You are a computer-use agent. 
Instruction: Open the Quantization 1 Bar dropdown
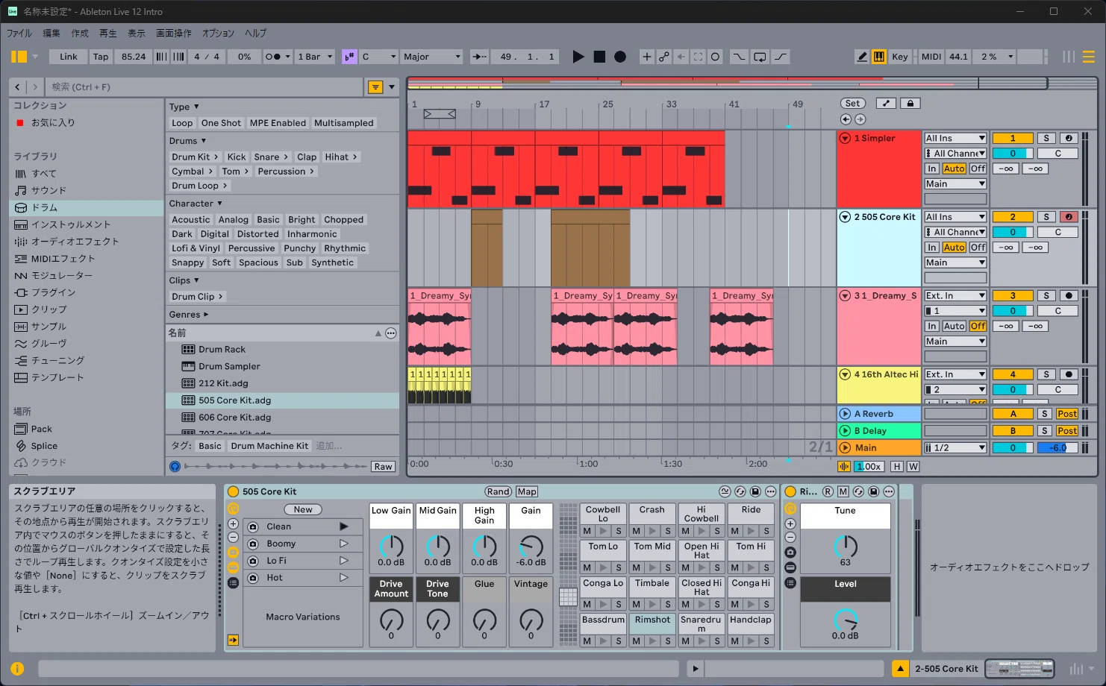click(x=314, y=57)
